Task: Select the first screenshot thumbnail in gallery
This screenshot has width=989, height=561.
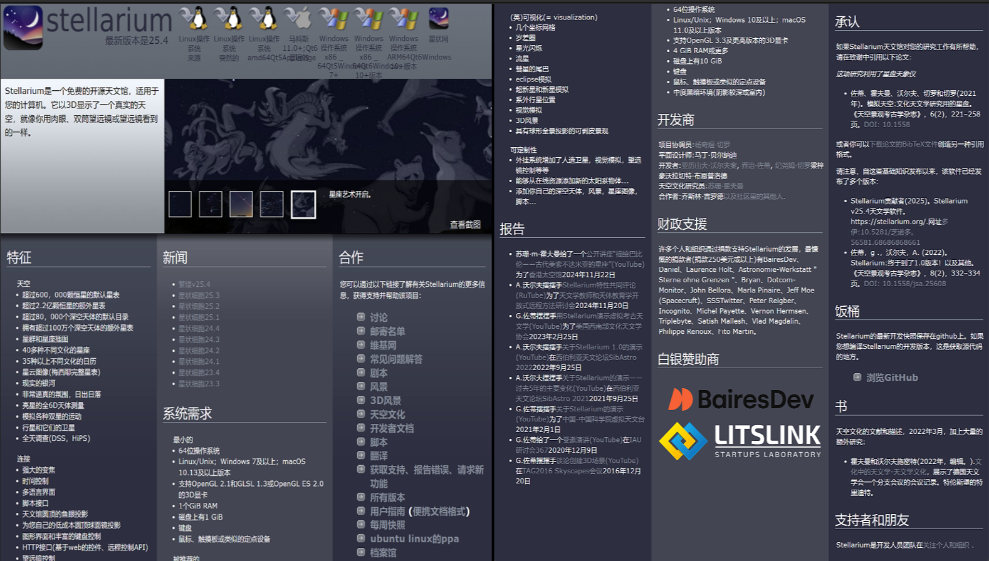Action: (180, 204)
